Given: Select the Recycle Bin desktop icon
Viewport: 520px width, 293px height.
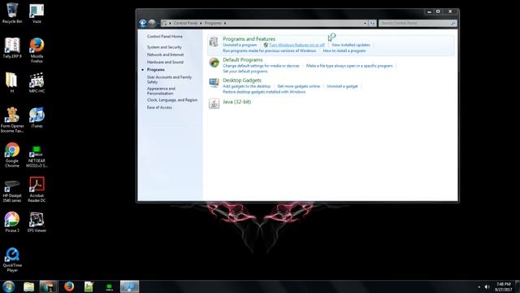Looking at the screenshot, I should click(12, 13).
